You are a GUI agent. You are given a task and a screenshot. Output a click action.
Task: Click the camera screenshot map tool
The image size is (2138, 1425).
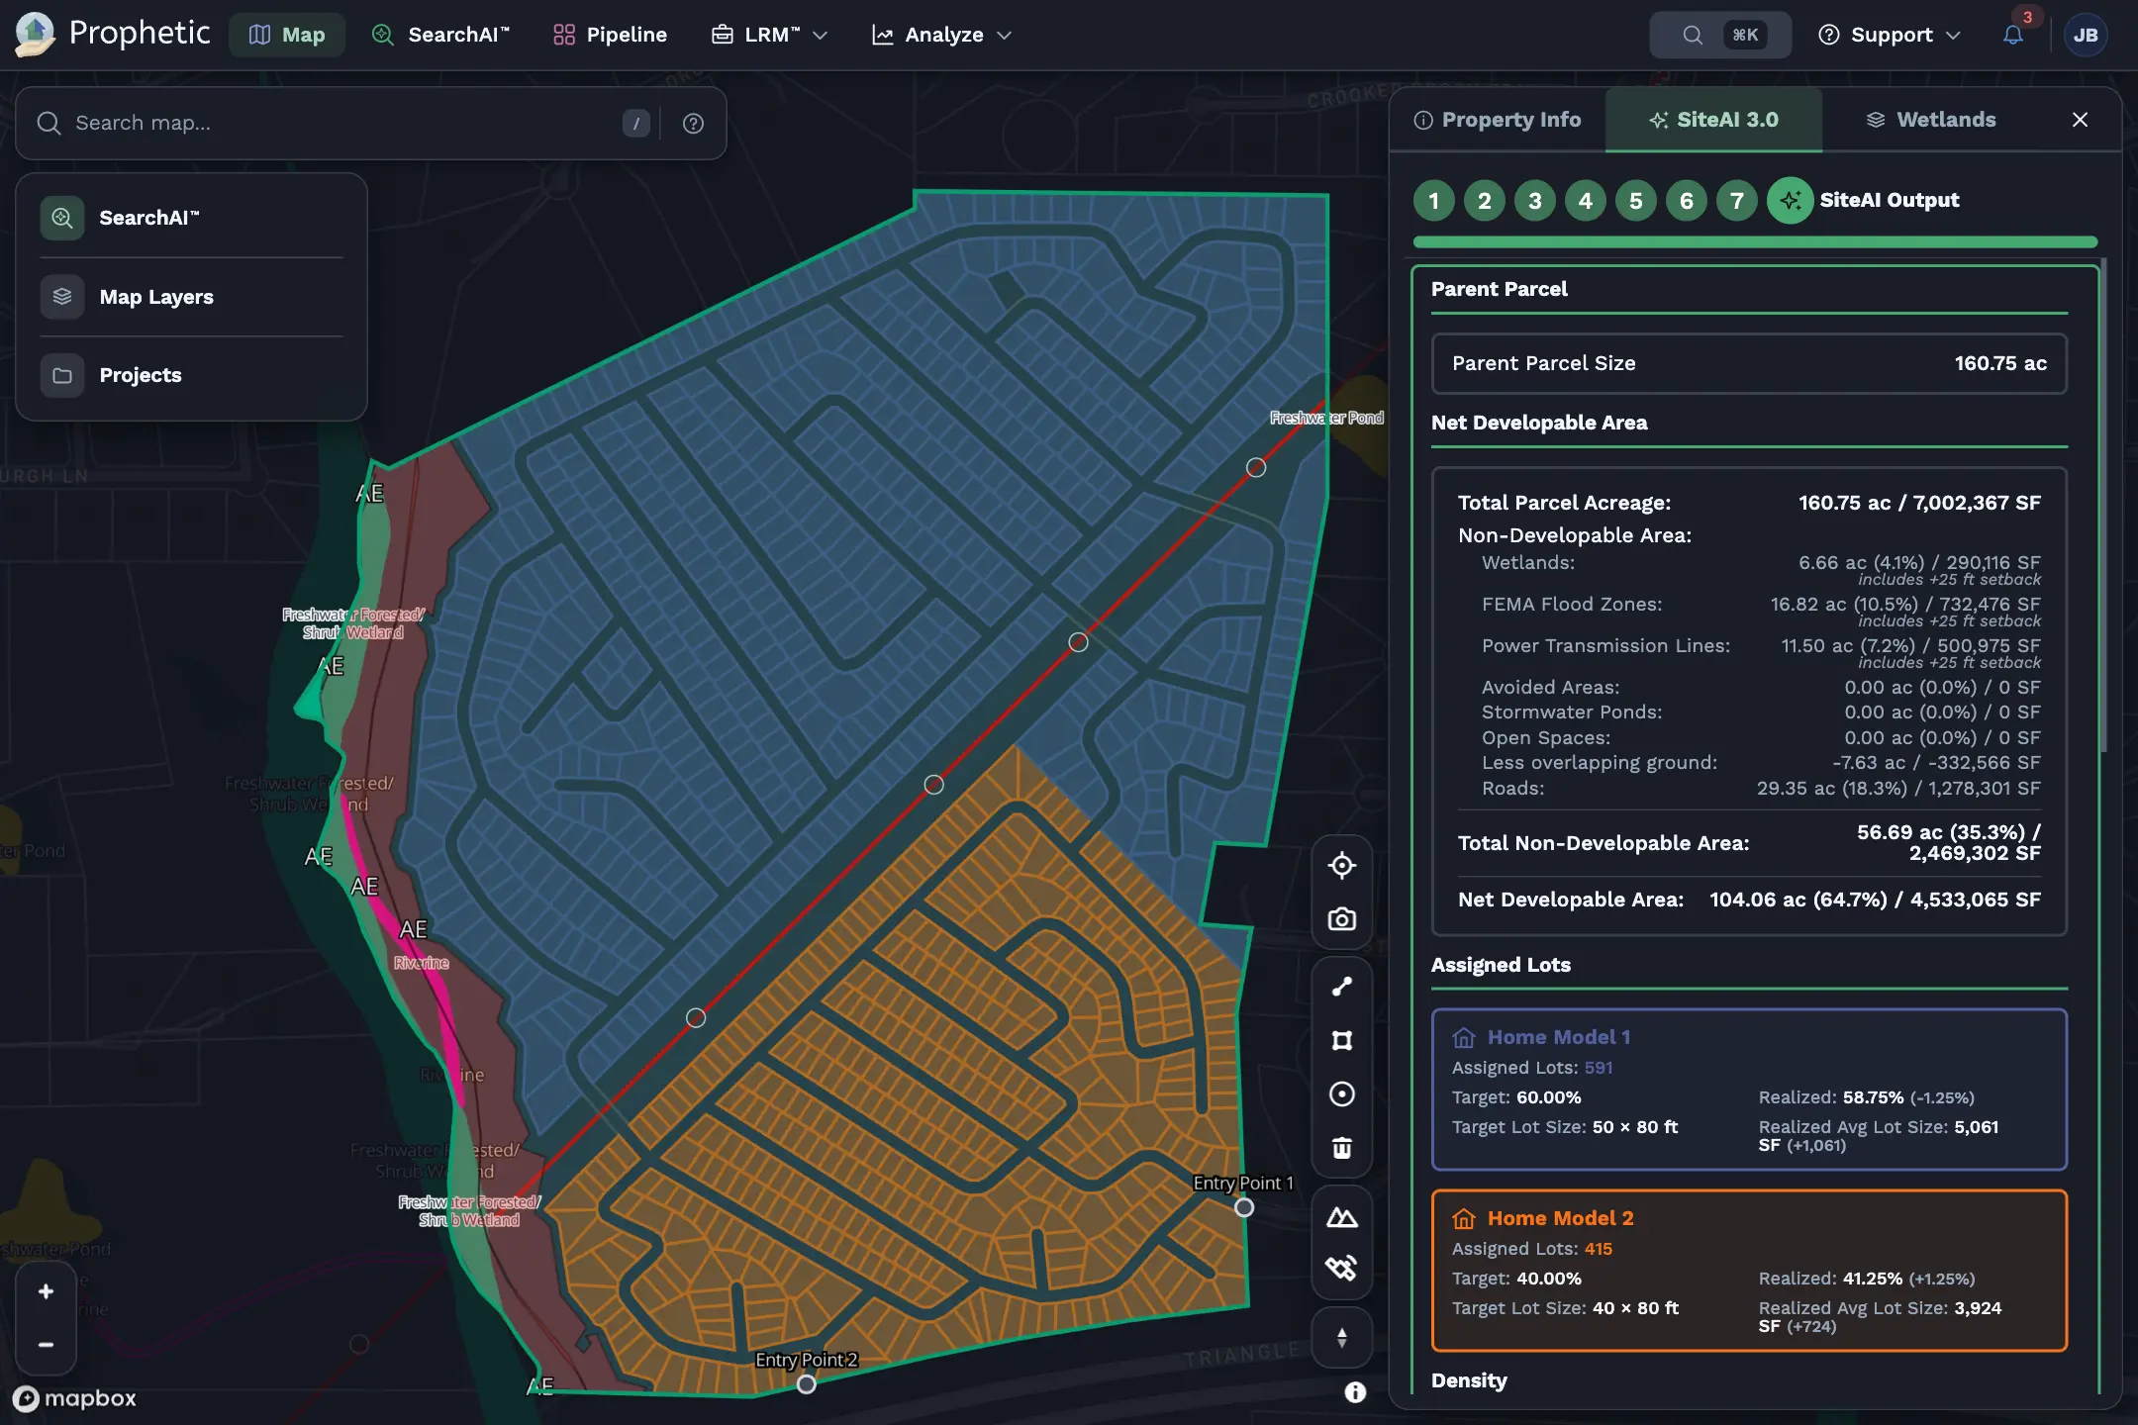point(1341,919)
